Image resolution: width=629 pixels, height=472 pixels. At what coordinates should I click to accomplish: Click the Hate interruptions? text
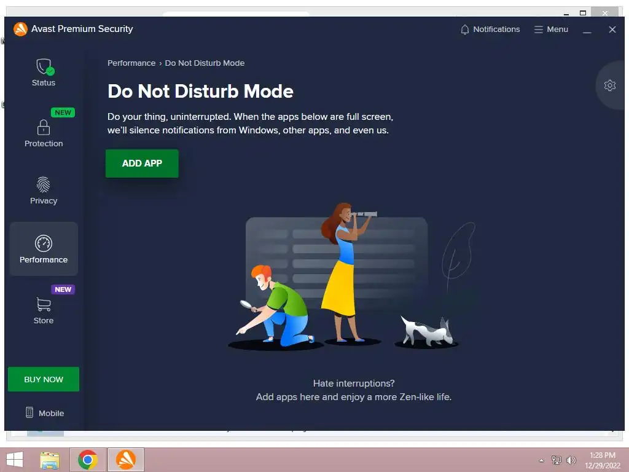point(353,383)
